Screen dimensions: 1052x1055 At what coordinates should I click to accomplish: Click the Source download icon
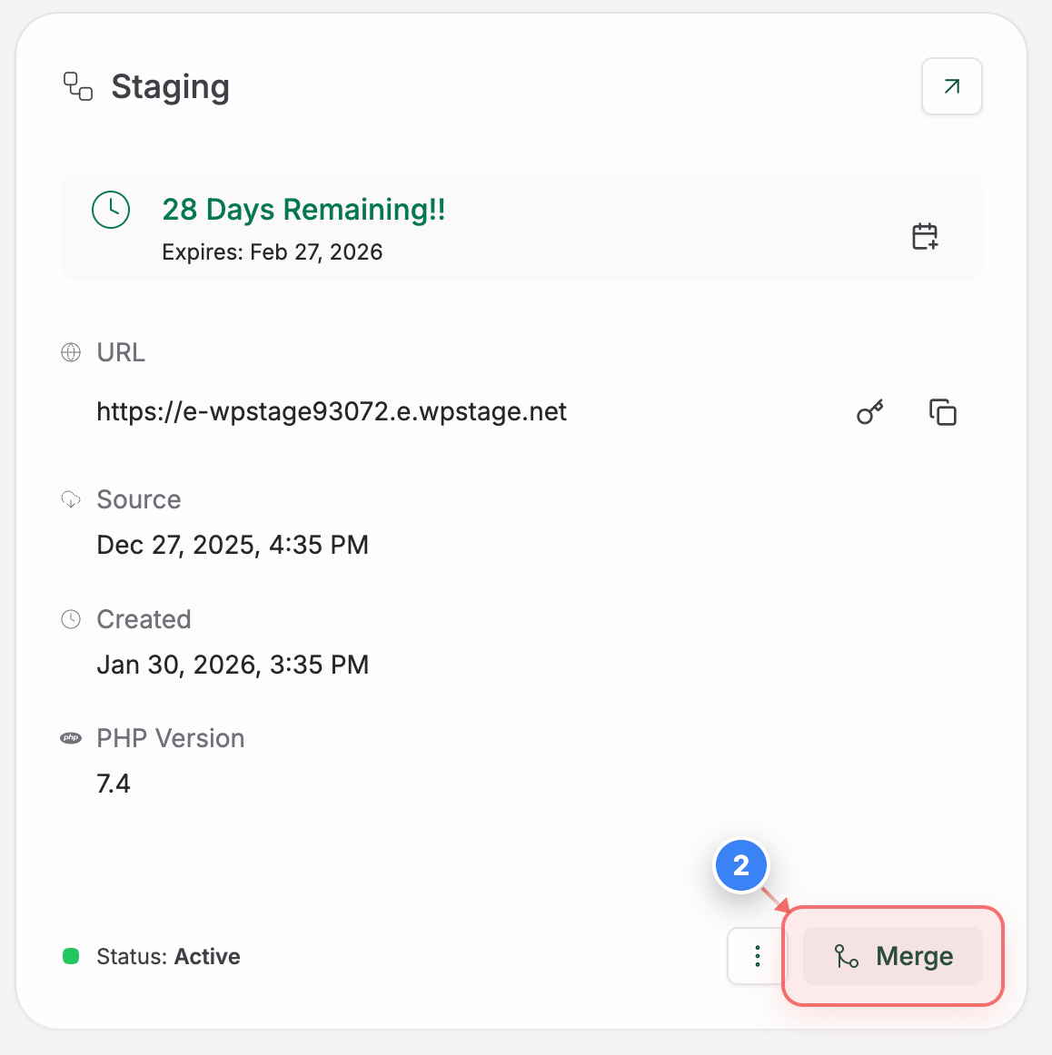click(71, 498)
